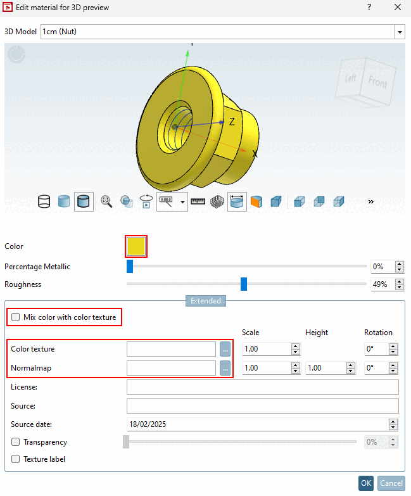Click the License text field
The height and width of the screenshot is (496, 411).
point(263,387)
